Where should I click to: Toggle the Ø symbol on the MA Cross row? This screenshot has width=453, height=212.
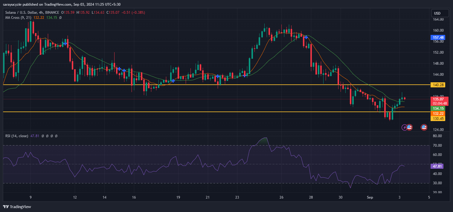[x=60, y=18]
